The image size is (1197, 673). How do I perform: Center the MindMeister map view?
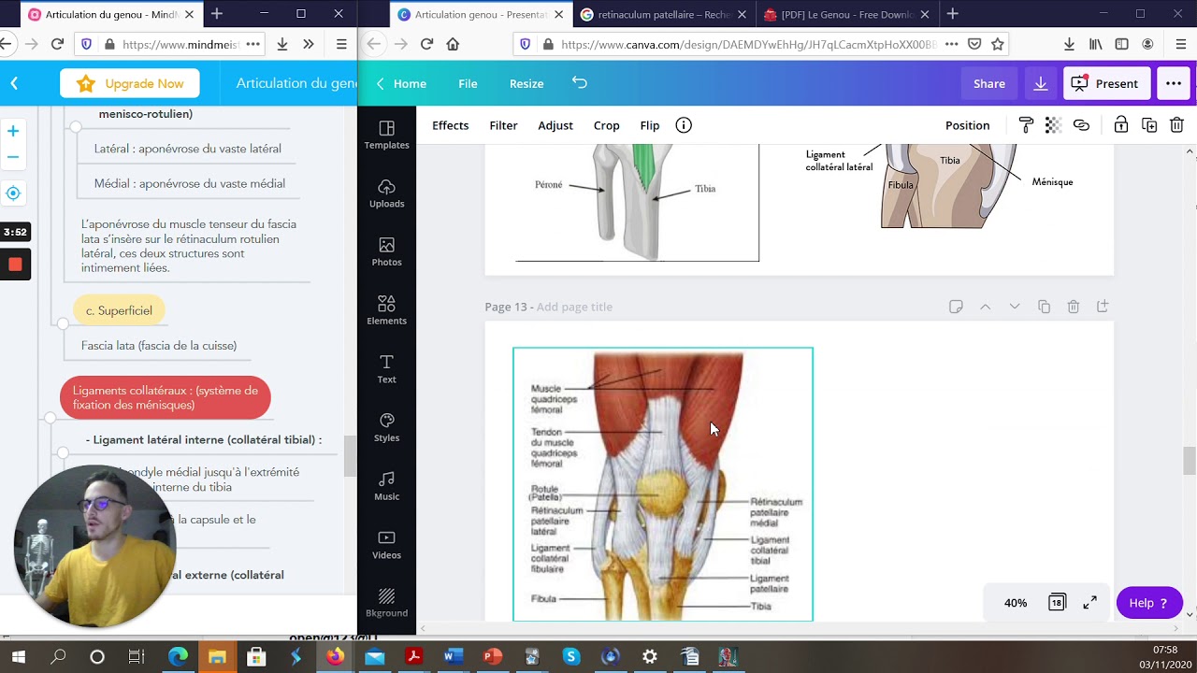coord(13,193)
